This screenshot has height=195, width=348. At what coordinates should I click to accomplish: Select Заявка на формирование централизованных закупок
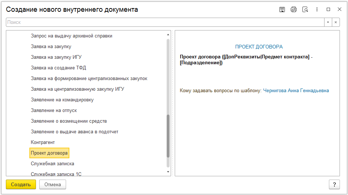click(x=89, y=78)
